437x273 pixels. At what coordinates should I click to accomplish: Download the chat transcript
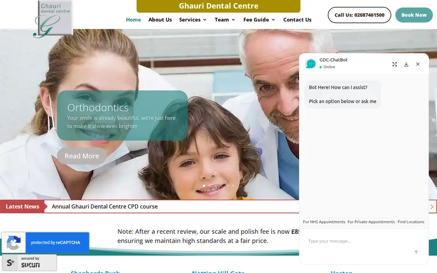coord(407,64)
